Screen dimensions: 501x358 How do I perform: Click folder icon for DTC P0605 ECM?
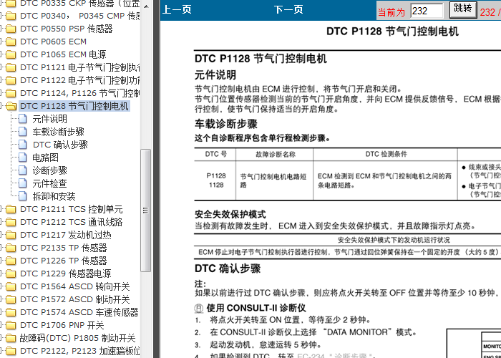(x=11, y=42)
